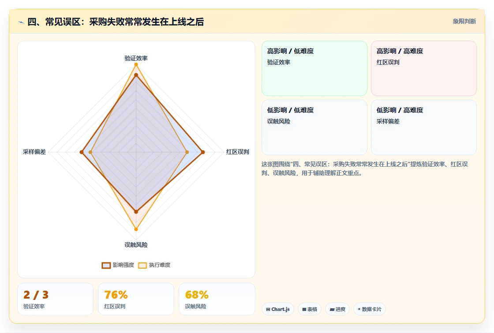
Task: Click the orange data point nearest the 验证效率 label
Action: pos(136,64)
